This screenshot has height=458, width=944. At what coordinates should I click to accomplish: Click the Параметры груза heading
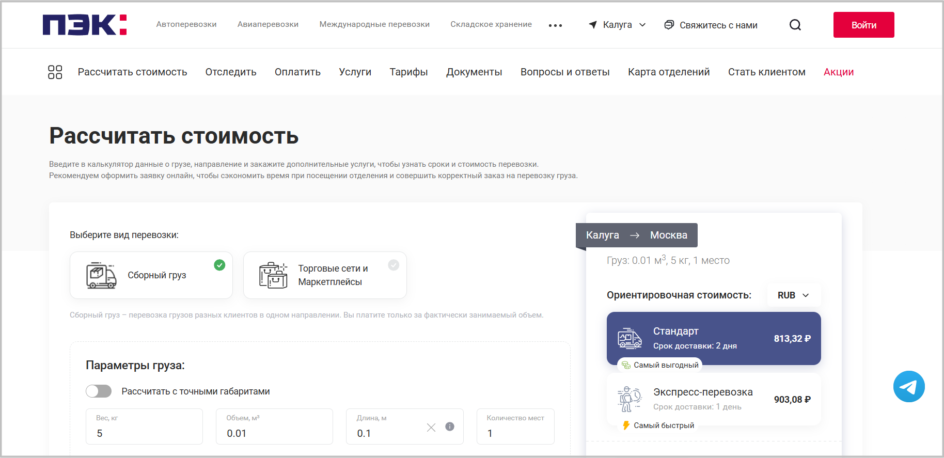(x=135, y=366)
